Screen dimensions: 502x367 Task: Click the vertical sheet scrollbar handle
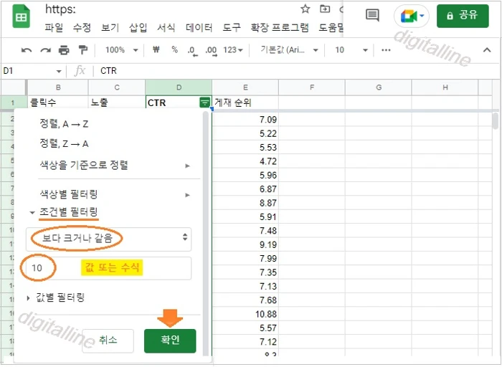[x=496, y=121]
